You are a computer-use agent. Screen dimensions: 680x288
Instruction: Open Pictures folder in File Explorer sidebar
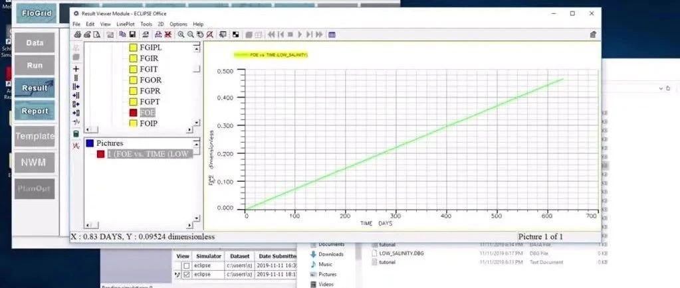point(328,274)
